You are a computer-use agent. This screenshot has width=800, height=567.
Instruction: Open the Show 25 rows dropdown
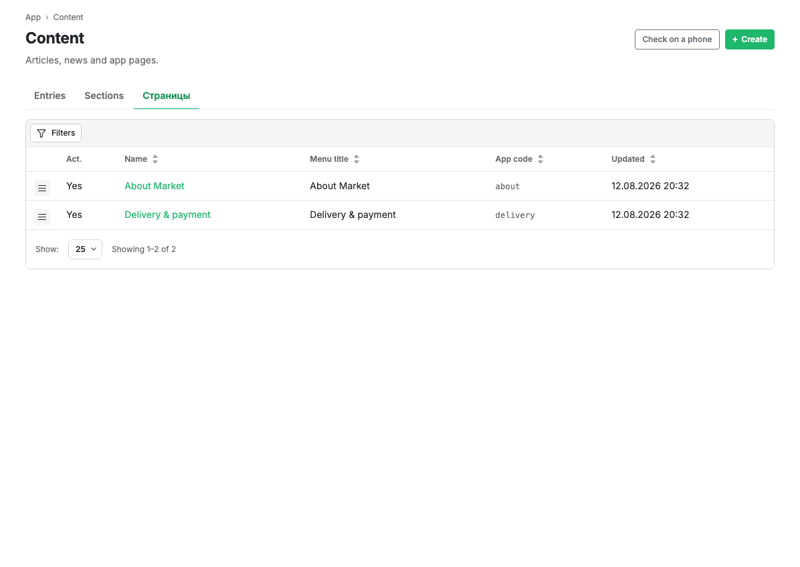pos(85,249)
